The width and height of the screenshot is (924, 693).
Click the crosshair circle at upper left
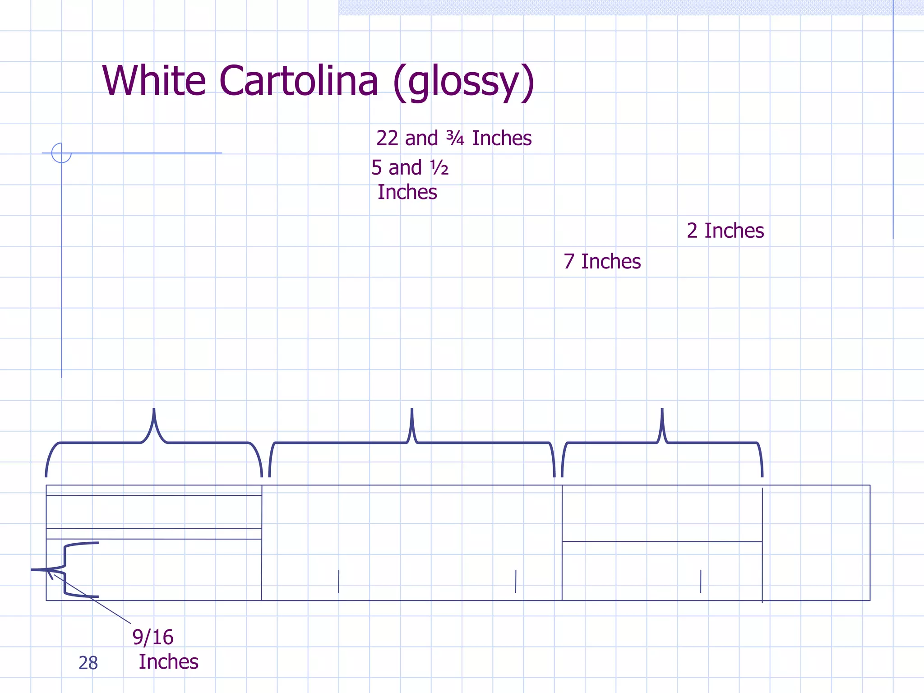click(x=61, y=153)
